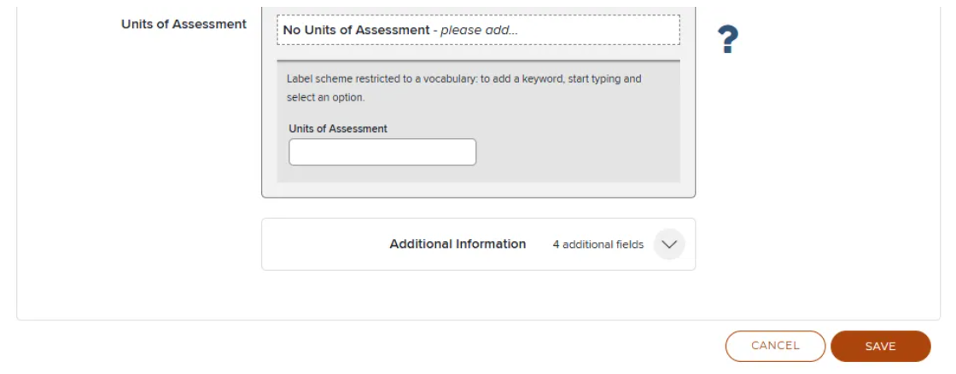Click the white Additional Information card
This screenshot has width=956, height=374.
click(x=478, y=244)
